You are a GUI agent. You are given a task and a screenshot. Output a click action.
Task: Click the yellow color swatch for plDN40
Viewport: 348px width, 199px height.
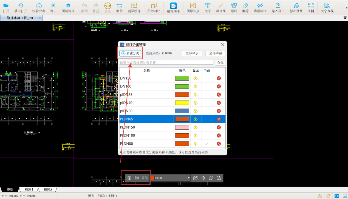click(x=182, y=103)
